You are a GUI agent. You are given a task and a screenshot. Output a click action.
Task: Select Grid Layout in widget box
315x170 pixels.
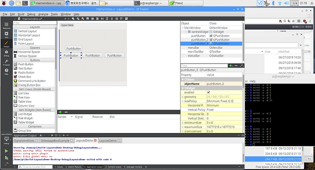pyautogui.click(x=25, y=39)
